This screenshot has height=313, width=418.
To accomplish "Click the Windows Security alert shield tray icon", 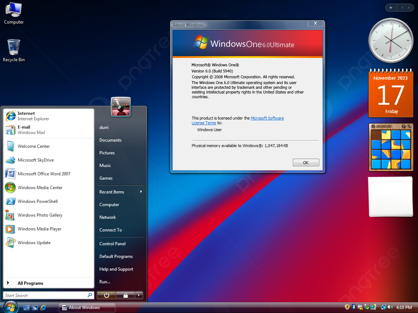I will click(347, 307).
